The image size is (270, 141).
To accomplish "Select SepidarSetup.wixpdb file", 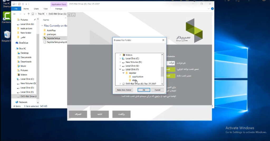I will click(x=55, y=42).
